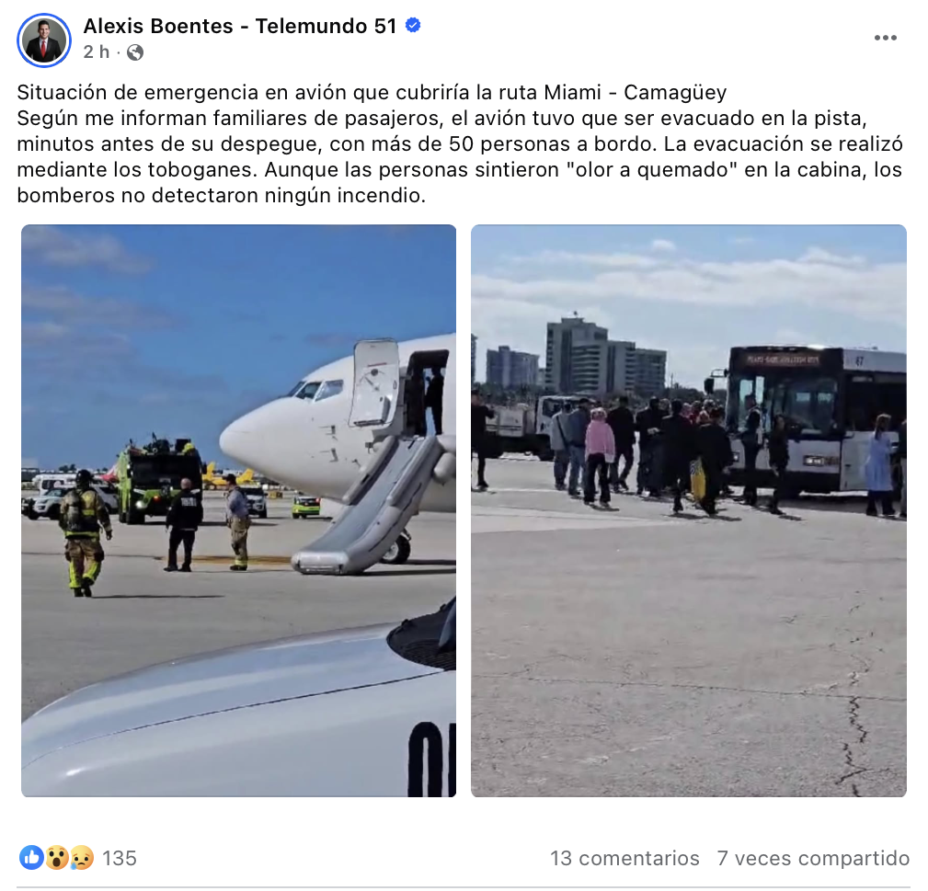Click the shuttle bus in right photo

(816, 420)
